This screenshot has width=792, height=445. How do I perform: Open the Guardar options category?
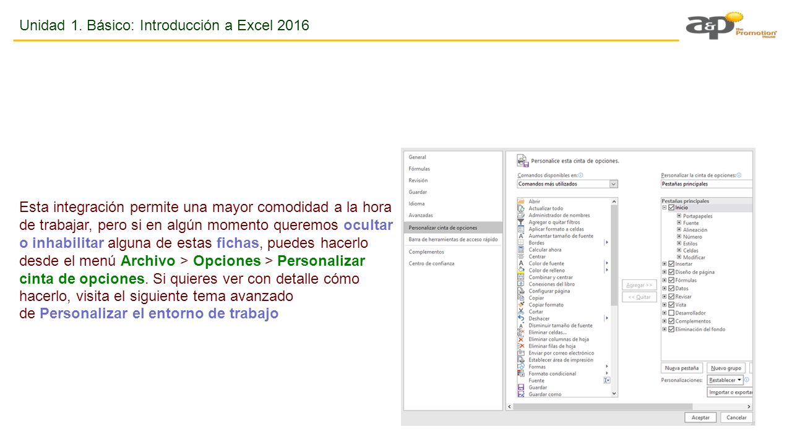pyautogui.click(x=453, y=192)
